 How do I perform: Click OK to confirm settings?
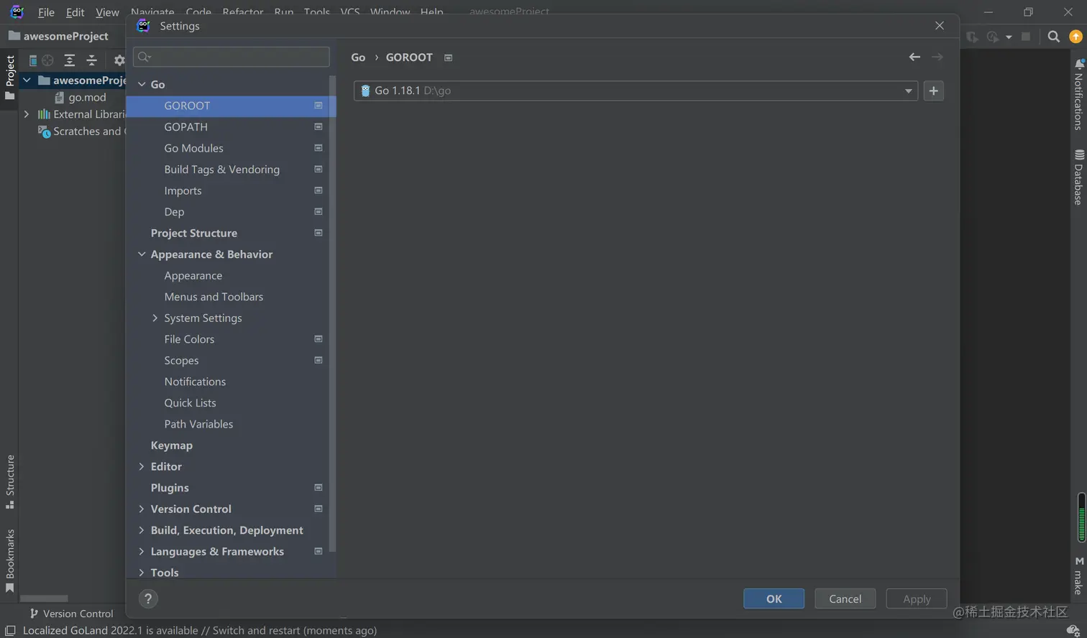pyautogui.click(x=774, y=598)
